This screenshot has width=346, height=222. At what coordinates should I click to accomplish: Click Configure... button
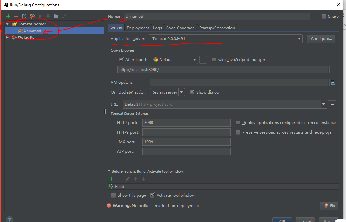click(321, 39)
